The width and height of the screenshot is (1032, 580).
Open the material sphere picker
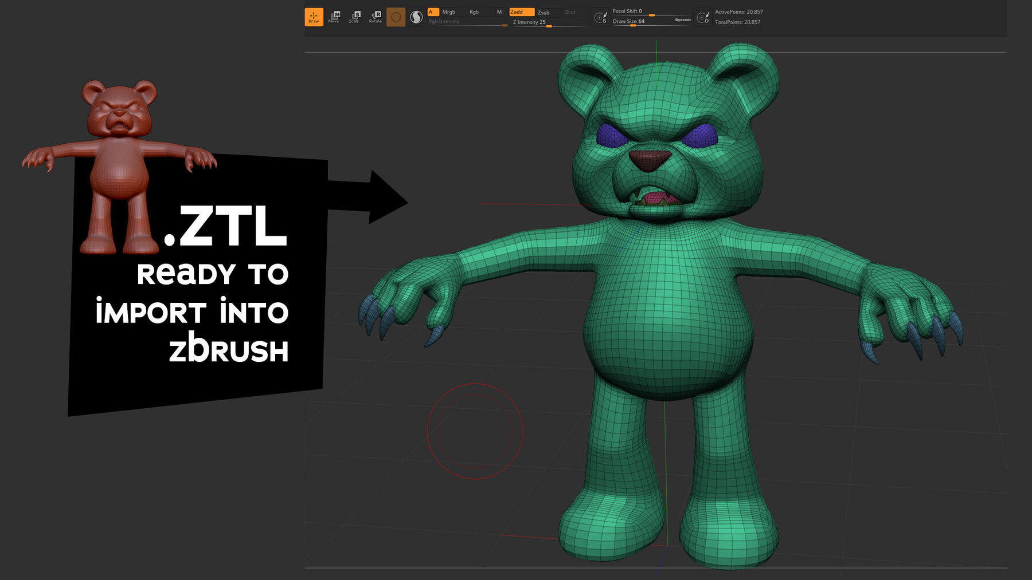tap(416, 16)
